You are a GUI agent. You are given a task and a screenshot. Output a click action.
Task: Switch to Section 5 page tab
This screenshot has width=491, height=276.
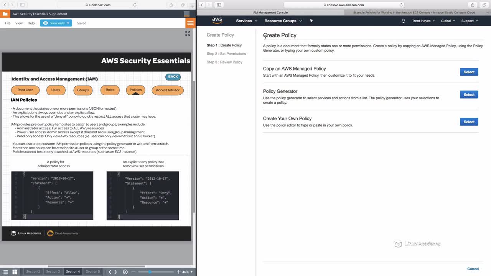pyautogui.click(x=93, y=272)
